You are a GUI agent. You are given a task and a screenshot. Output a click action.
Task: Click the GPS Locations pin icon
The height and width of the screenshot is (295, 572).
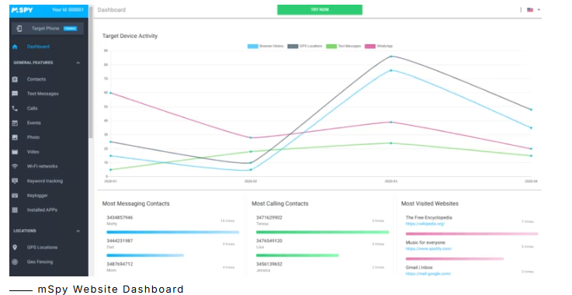pos(15,248)
